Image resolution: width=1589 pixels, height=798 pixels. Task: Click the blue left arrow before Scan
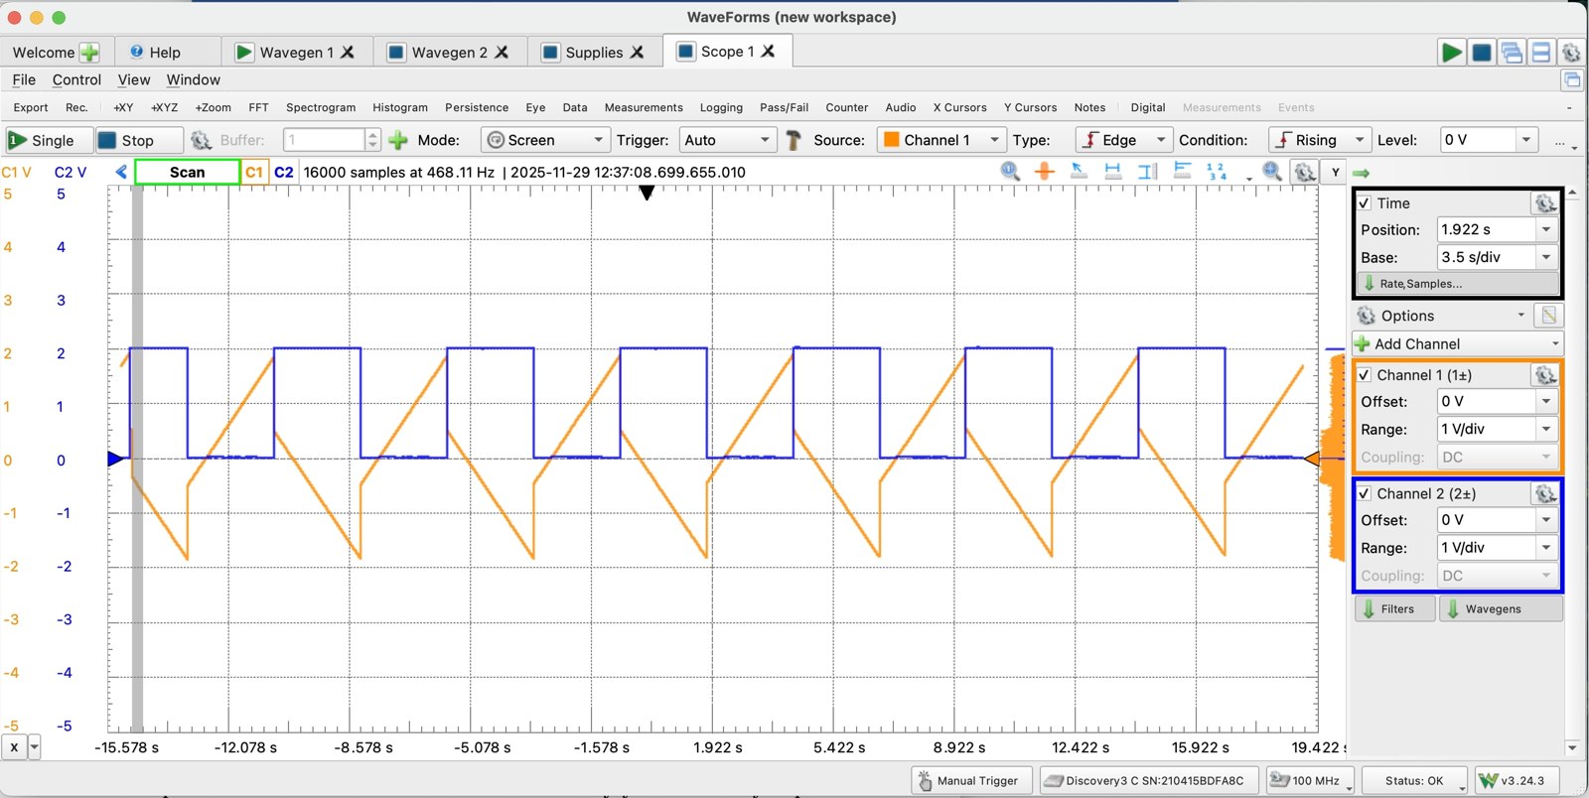point(121,172)
